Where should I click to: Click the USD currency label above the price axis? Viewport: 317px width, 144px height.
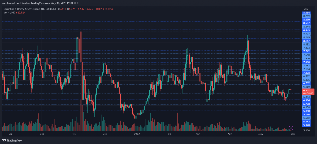[x=306, y=9]
